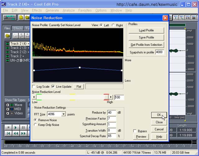The width and height of the screenshot is (199, 156).
Task: Click the Close file icon in Files panel
Action: [x=15, y=36]
